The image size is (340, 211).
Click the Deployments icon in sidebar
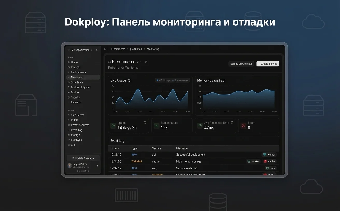pos(69,72)
